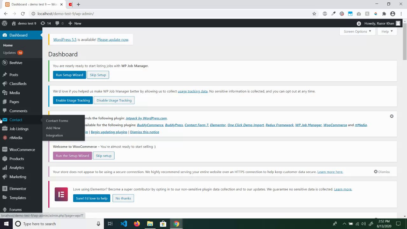
Task: Click Run the Setup Wizard WooCommerce button
Action: 72,156
